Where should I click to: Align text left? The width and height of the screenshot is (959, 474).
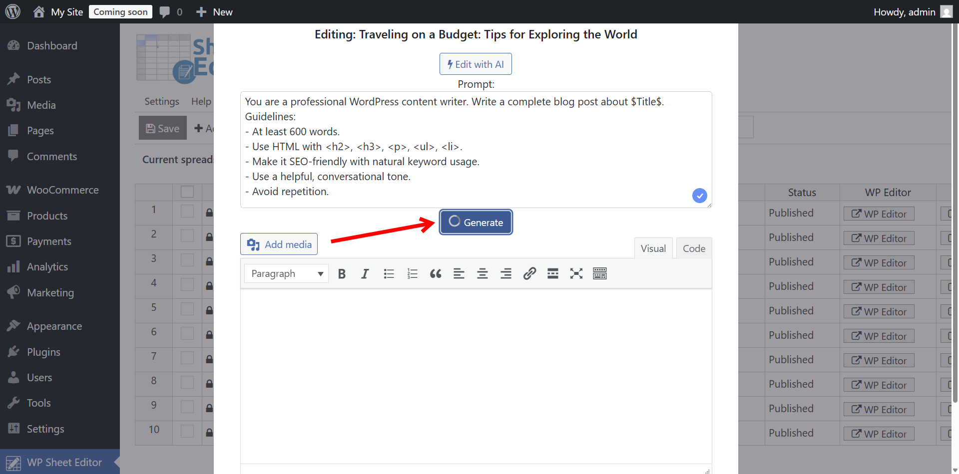pyautogui.click(x=459, y=273)
